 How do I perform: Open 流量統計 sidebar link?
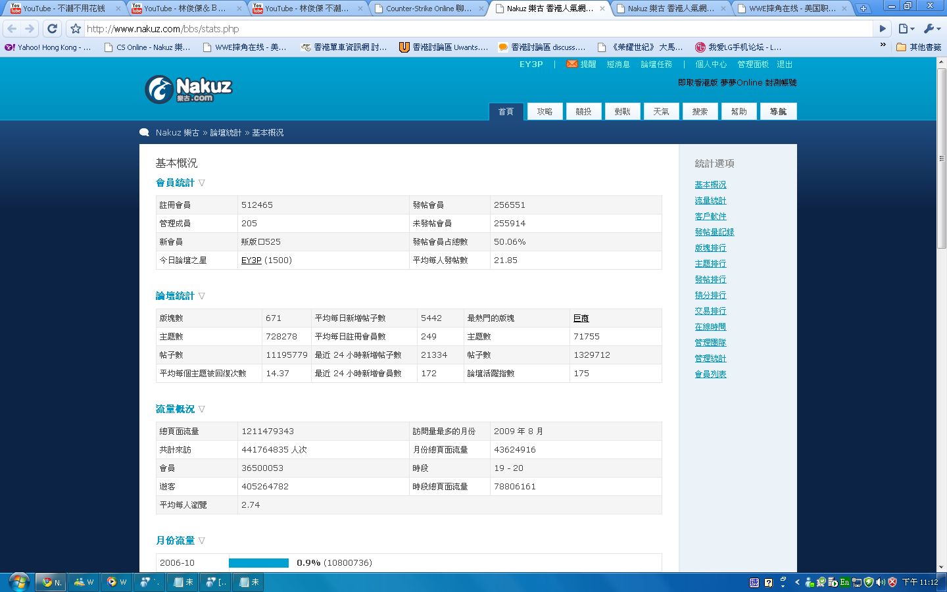click(x=710, y=201)
